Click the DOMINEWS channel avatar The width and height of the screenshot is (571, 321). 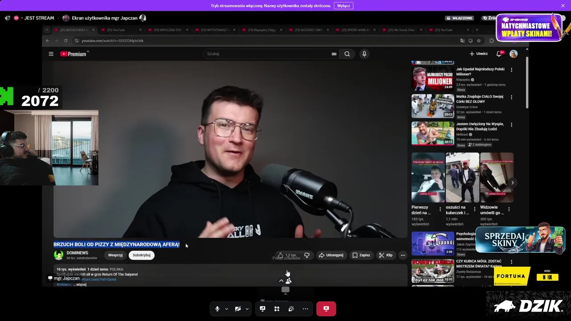click(x=58, y=255)
